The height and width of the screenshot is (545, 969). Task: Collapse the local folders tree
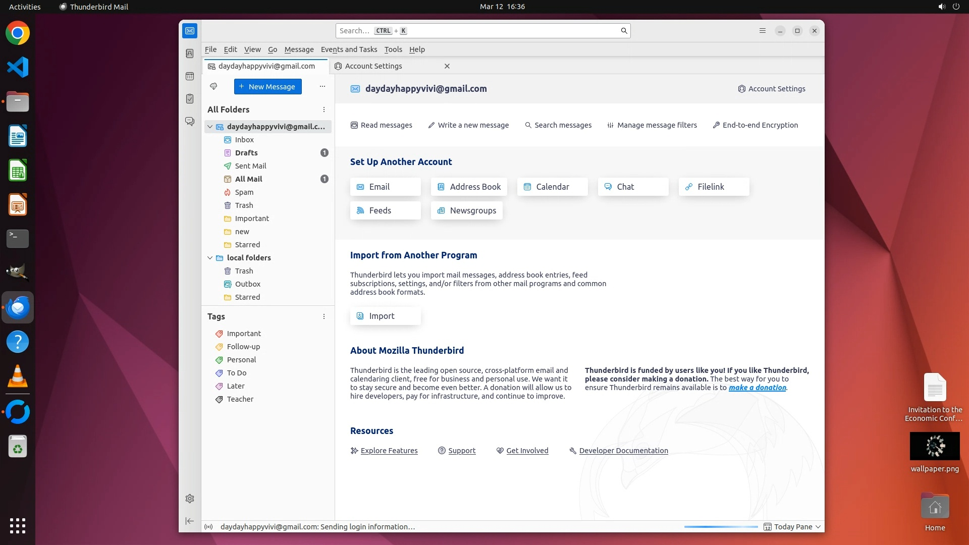coord(210,258)
